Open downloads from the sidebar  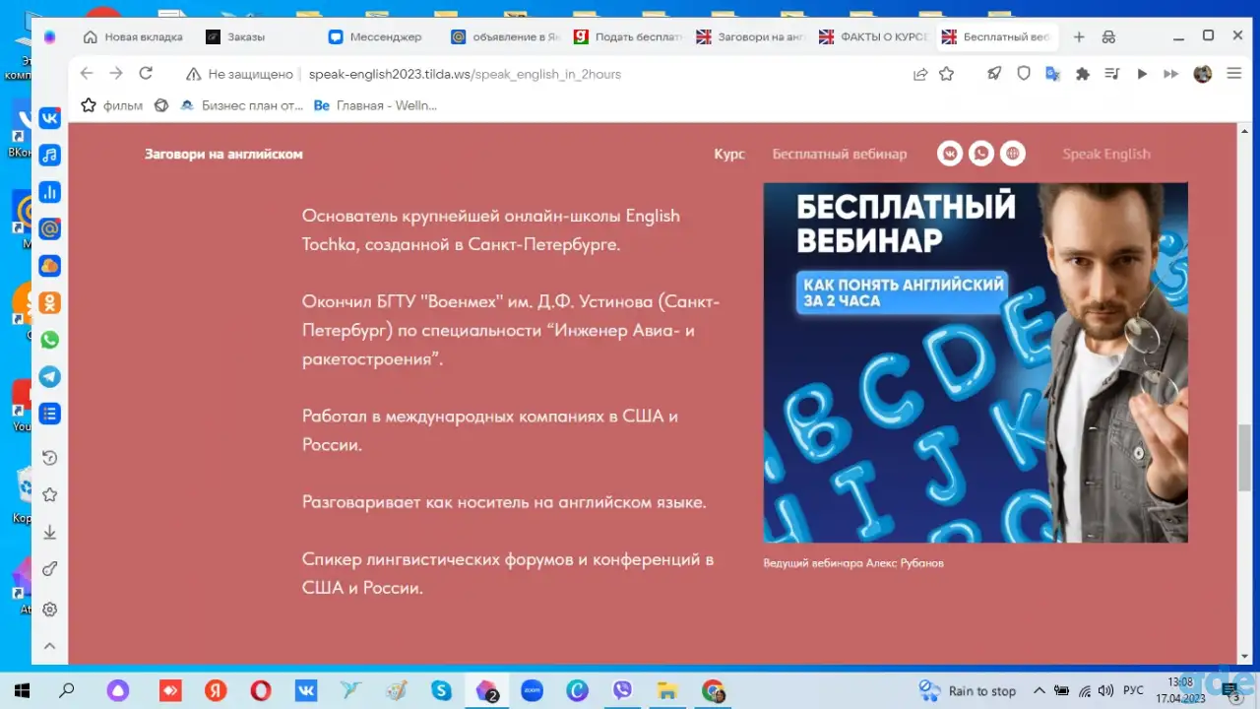click(x=49, y=533)
